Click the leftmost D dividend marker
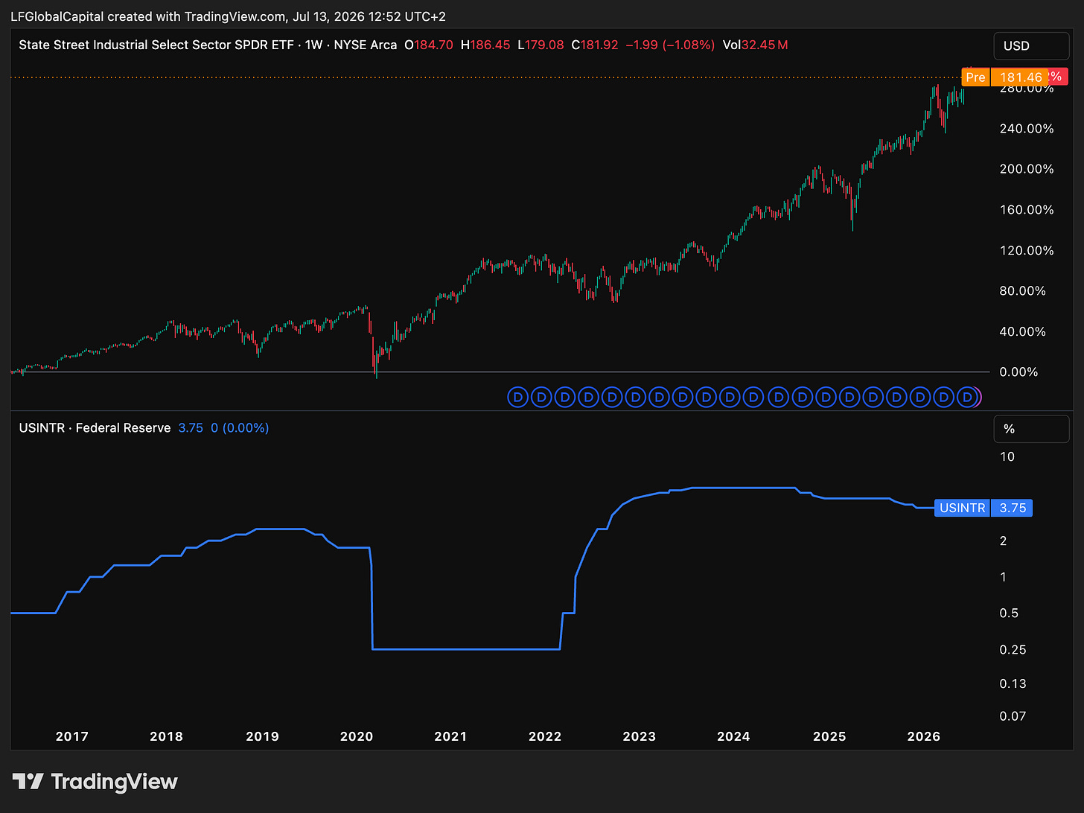The height and width of the screenshot is (813, 1084). pyautogui.click(x=518, y=398)
